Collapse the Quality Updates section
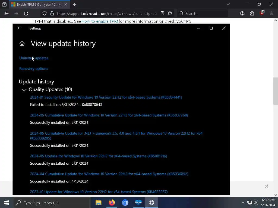278x208 pixels. [x=24, y=90]
